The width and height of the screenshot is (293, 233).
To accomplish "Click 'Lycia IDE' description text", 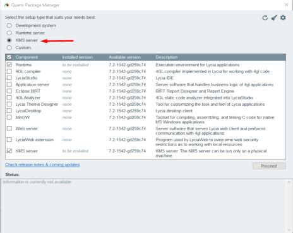I will [x=164, y=78].
